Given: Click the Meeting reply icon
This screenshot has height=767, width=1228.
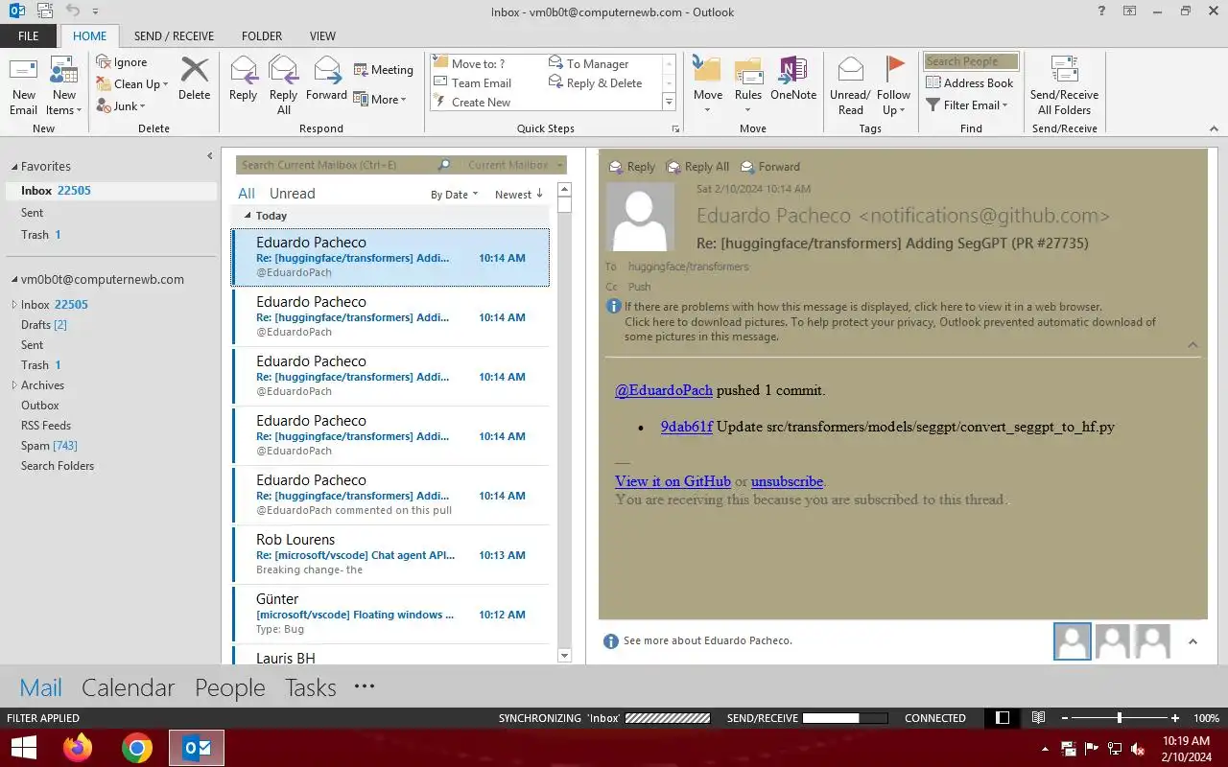Looking at the screenshot, I should 361,70.
